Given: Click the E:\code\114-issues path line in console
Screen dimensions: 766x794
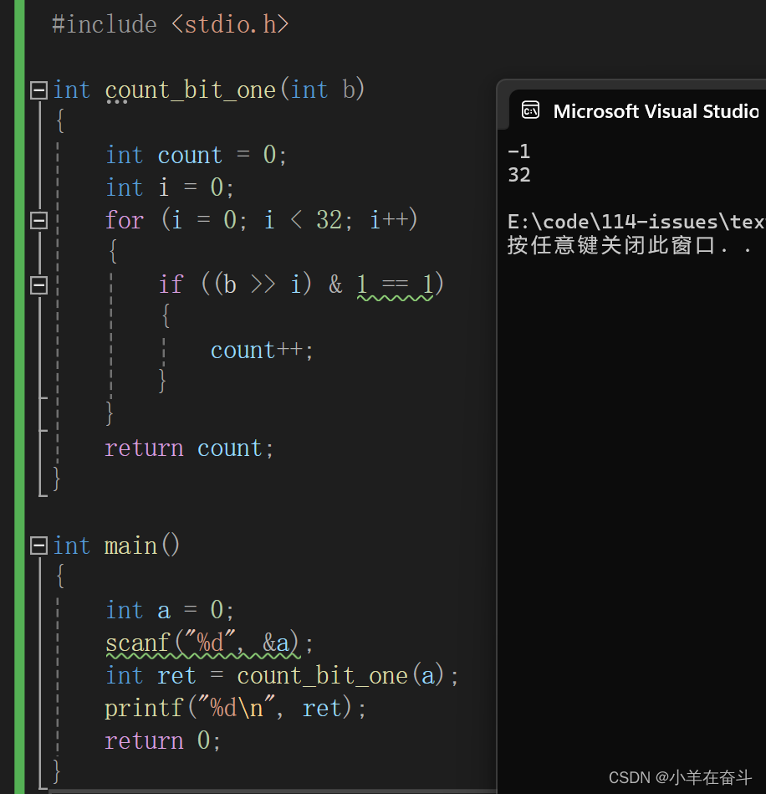Looking at the screenshot, I should 636,222.
